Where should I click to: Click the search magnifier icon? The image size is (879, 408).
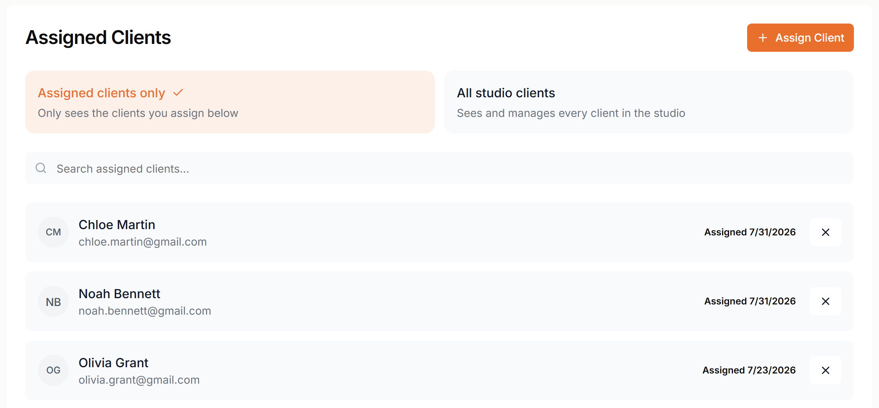41,168
